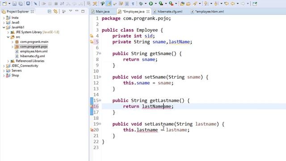Click the error marker on line 16

click(x=92, y=106)
